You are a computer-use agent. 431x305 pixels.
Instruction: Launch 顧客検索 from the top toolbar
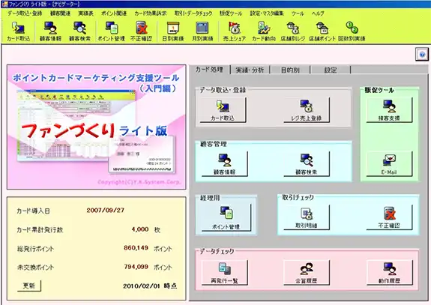[x=79, y=31]
